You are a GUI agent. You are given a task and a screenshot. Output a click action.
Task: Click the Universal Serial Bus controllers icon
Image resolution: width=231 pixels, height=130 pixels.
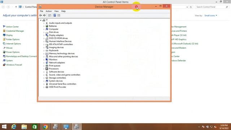pyautogui.click(x=47, y=84)
